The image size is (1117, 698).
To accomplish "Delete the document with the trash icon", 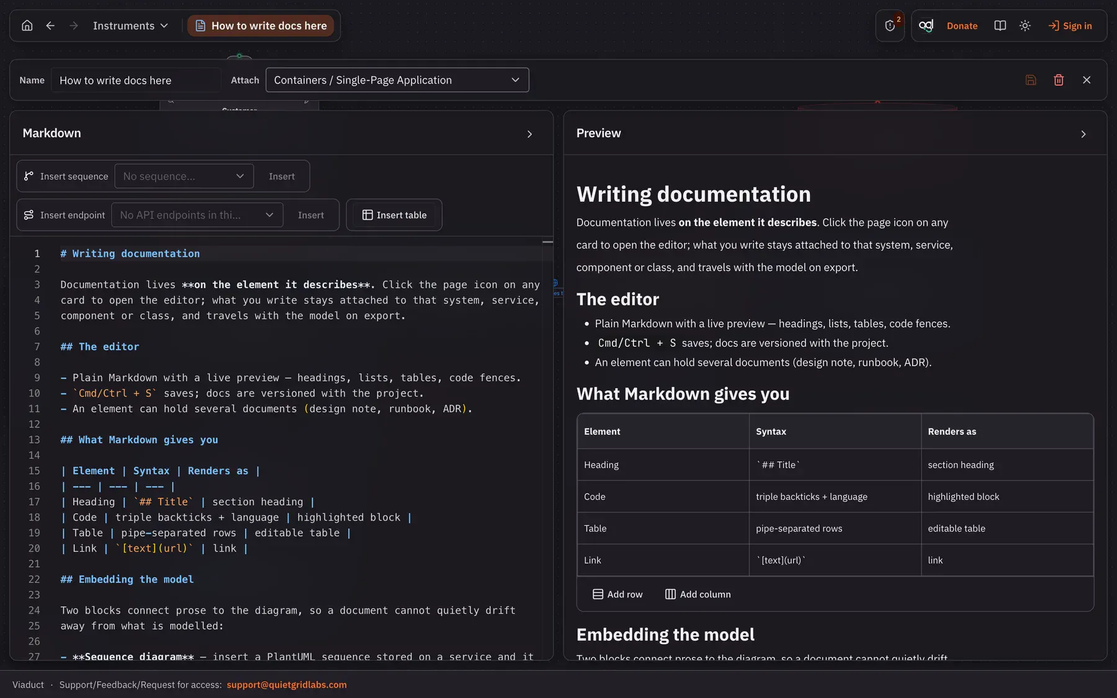I will [x=1059, y=80].
